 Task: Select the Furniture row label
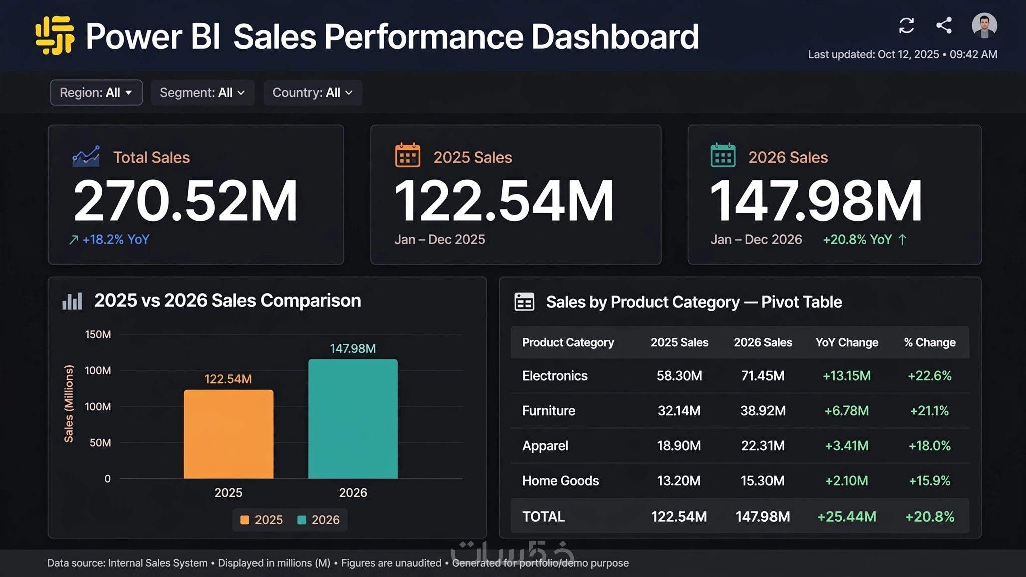[x=549, y=411]
